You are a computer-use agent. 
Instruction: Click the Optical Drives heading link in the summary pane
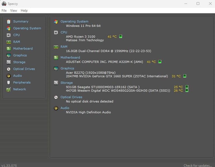pyautogui.click(x=71, y=97)
